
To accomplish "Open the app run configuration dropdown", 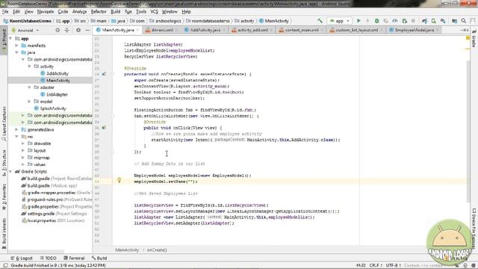I will coord(339,21).
